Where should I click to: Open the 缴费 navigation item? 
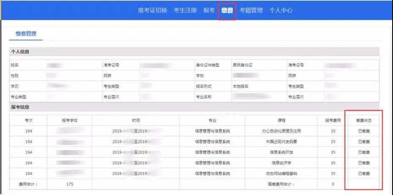click(227, 11)
